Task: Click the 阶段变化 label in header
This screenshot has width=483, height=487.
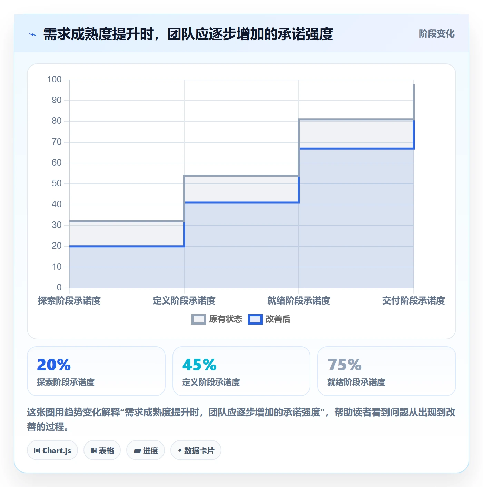Action: (436, 34)
